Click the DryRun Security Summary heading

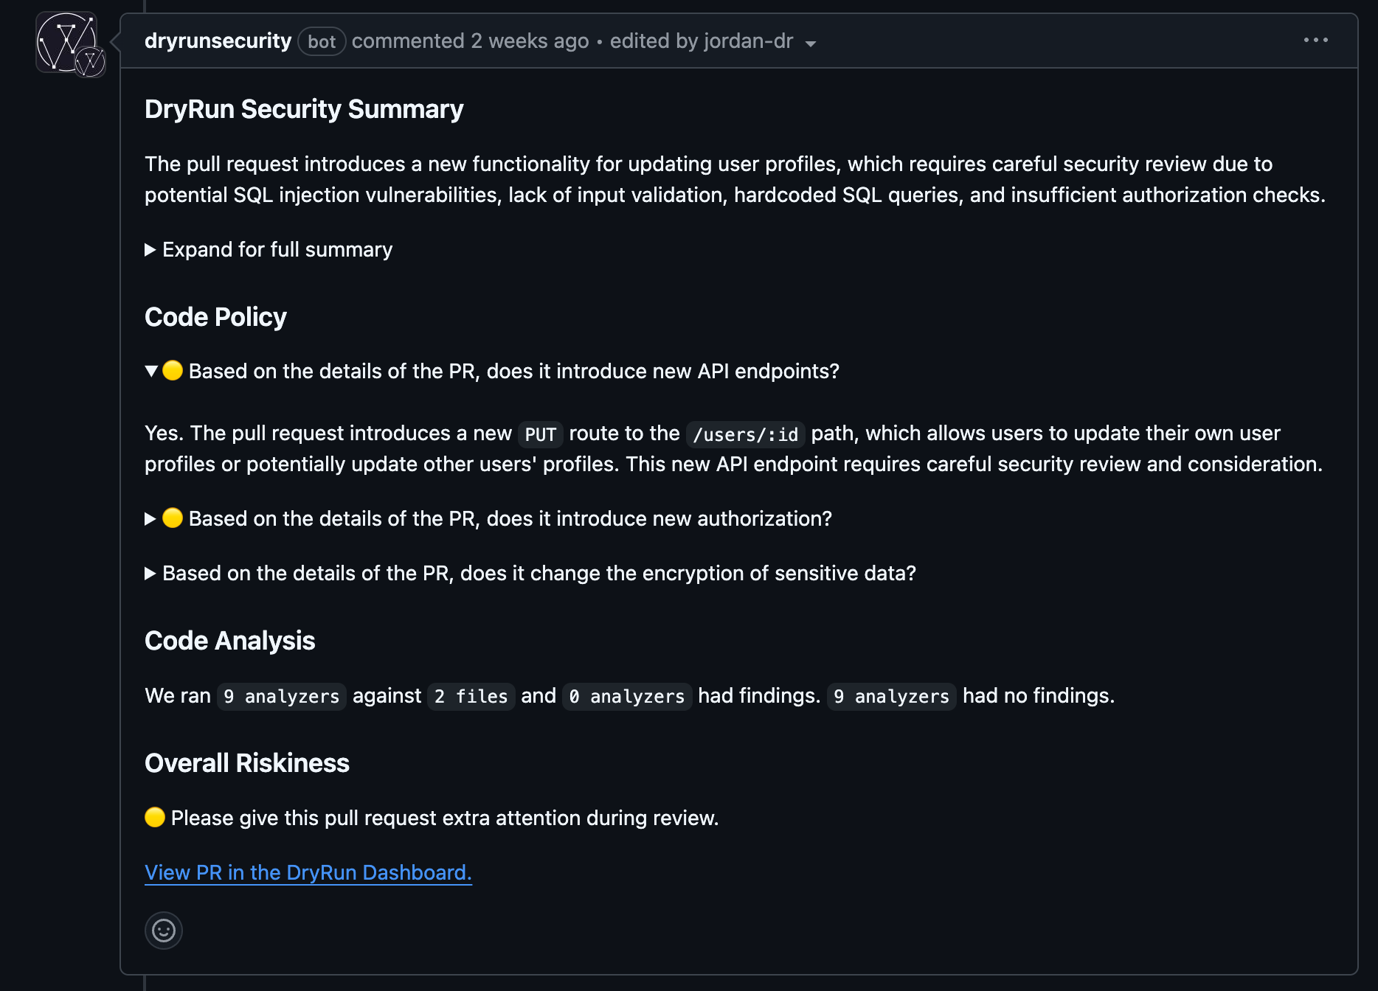304,109
